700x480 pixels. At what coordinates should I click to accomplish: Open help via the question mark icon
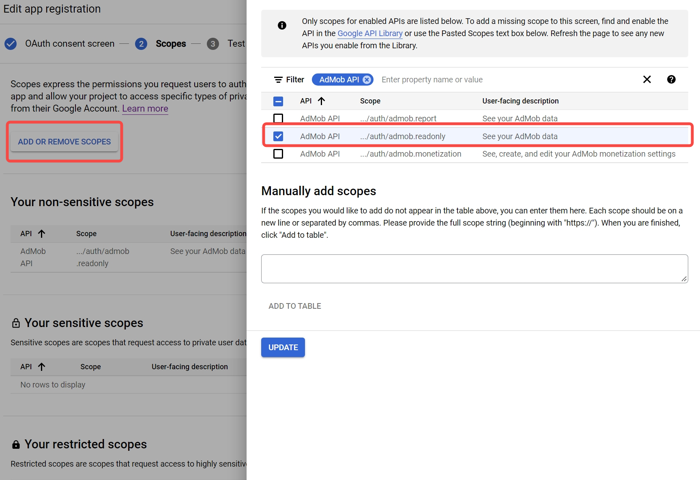[672, 80]
